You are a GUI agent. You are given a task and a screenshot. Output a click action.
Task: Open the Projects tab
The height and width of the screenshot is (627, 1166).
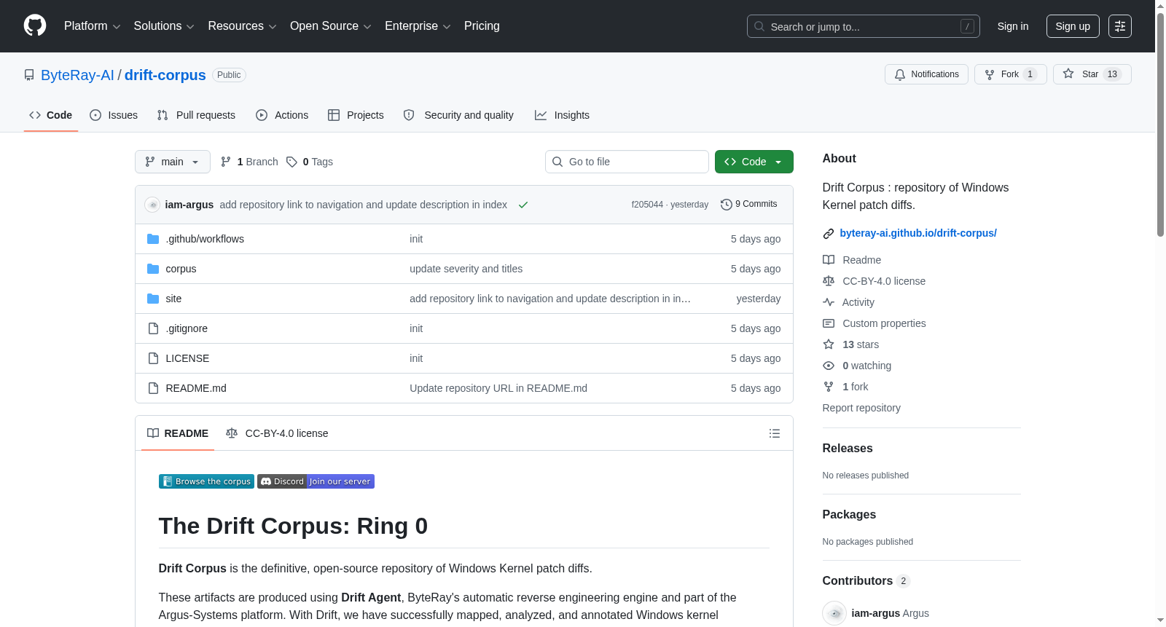point(356,115)
